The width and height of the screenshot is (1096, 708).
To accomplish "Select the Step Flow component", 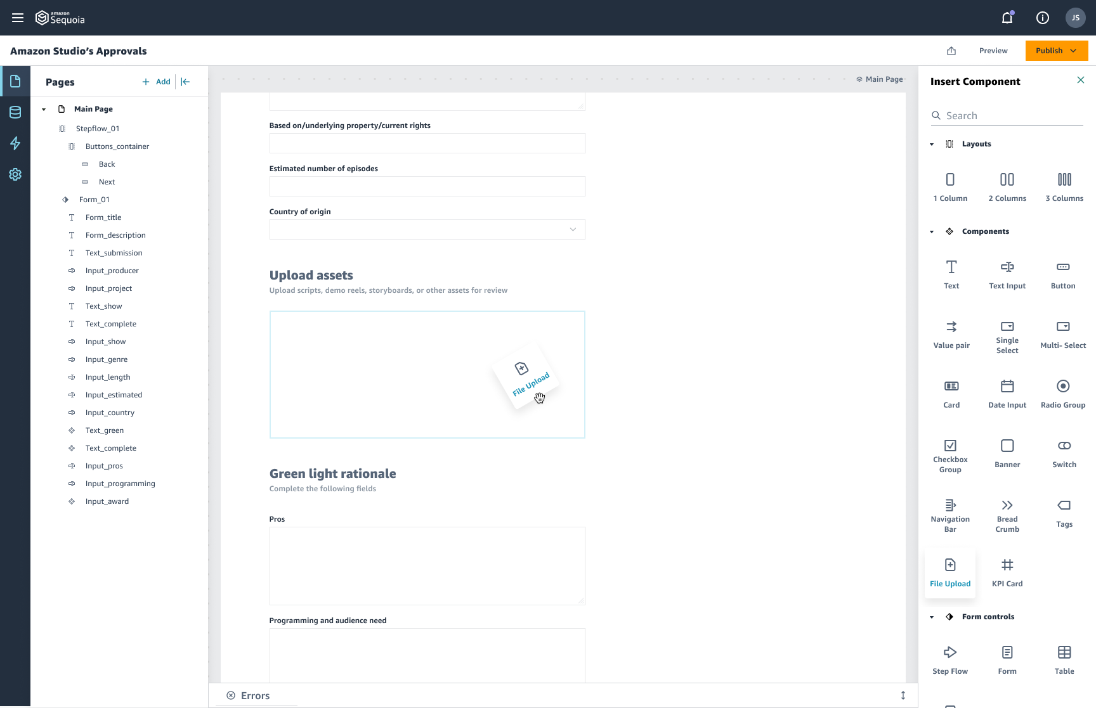I will pyautogui.click(x=949, y=658).
